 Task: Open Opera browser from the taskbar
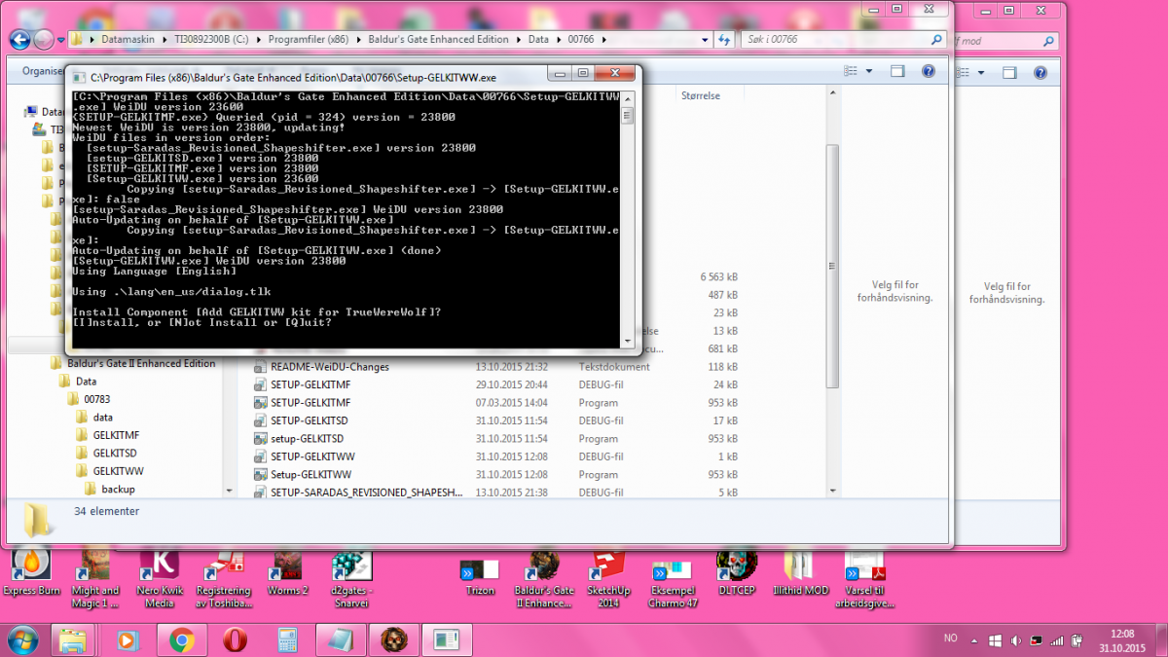pos(234,639)
